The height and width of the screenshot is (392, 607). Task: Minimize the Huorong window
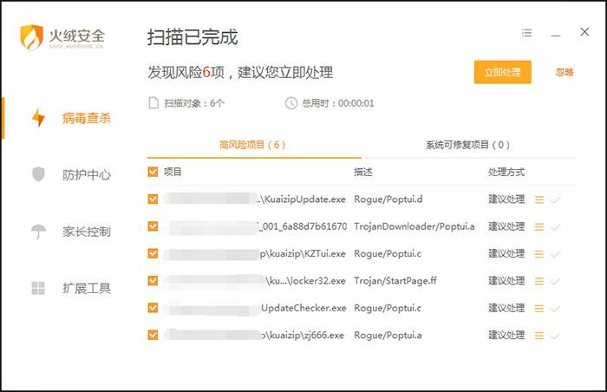pos(556,36)
